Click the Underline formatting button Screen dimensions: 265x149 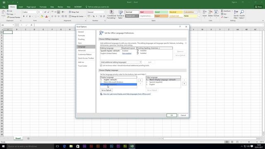(30, 17)
